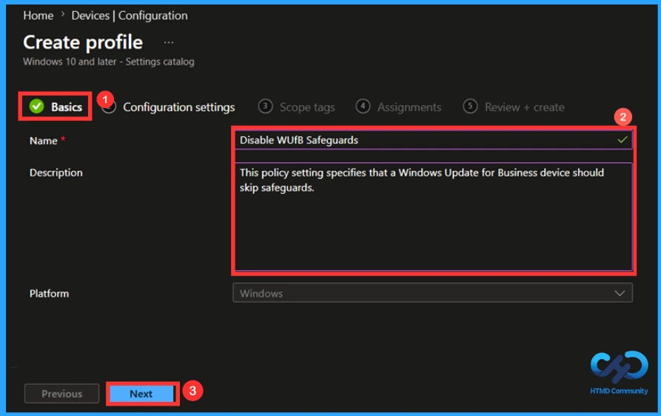Open the Home breadcrumb link
The height and width of the screenshot is (416, 661).
tap(38, 16)
